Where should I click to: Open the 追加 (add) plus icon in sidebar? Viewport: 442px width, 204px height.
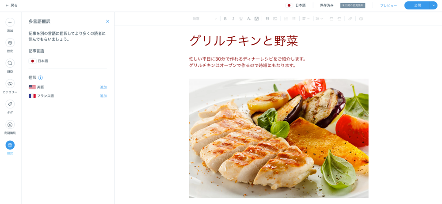click(x=10, y=22)
